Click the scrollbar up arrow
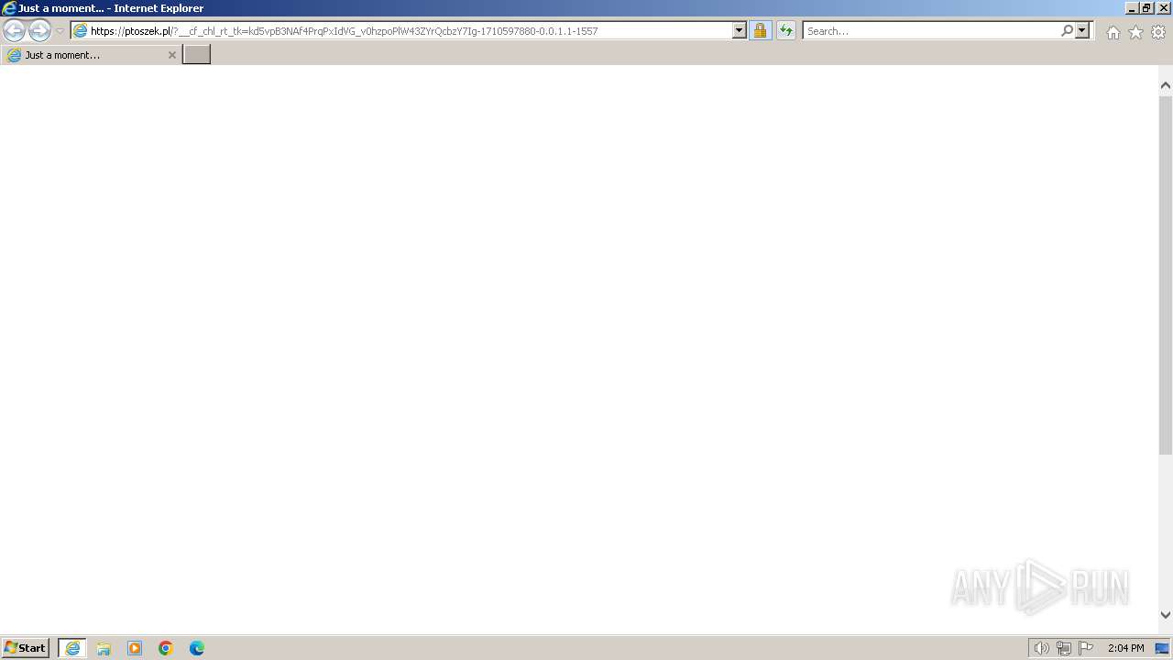The height and width of the screenshot is (660, 1173). point(1166,85)
